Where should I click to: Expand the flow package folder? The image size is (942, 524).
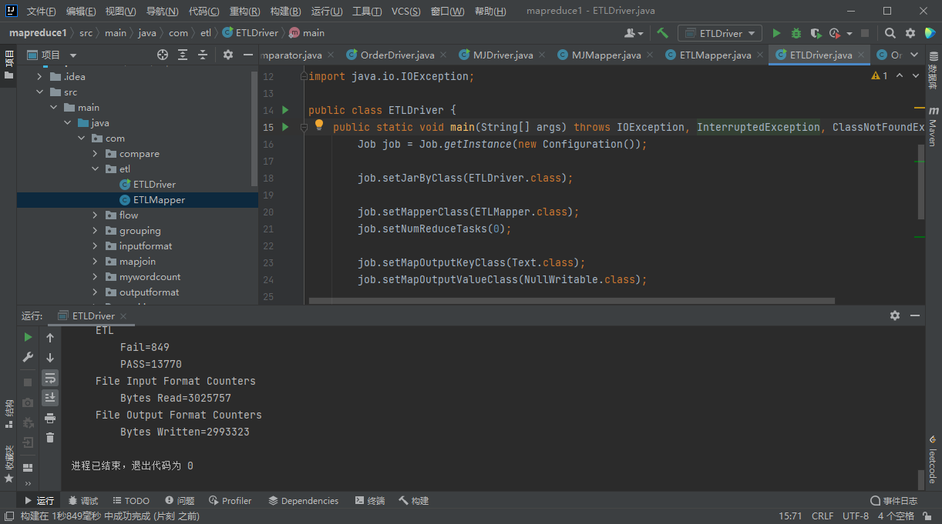tap(96, 215)
